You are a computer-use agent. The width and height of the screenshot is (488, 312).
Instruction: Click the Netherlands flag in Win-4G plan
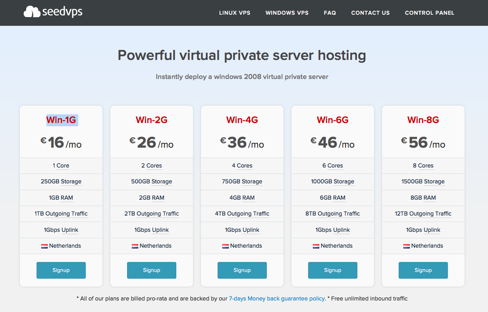[226, 246]
